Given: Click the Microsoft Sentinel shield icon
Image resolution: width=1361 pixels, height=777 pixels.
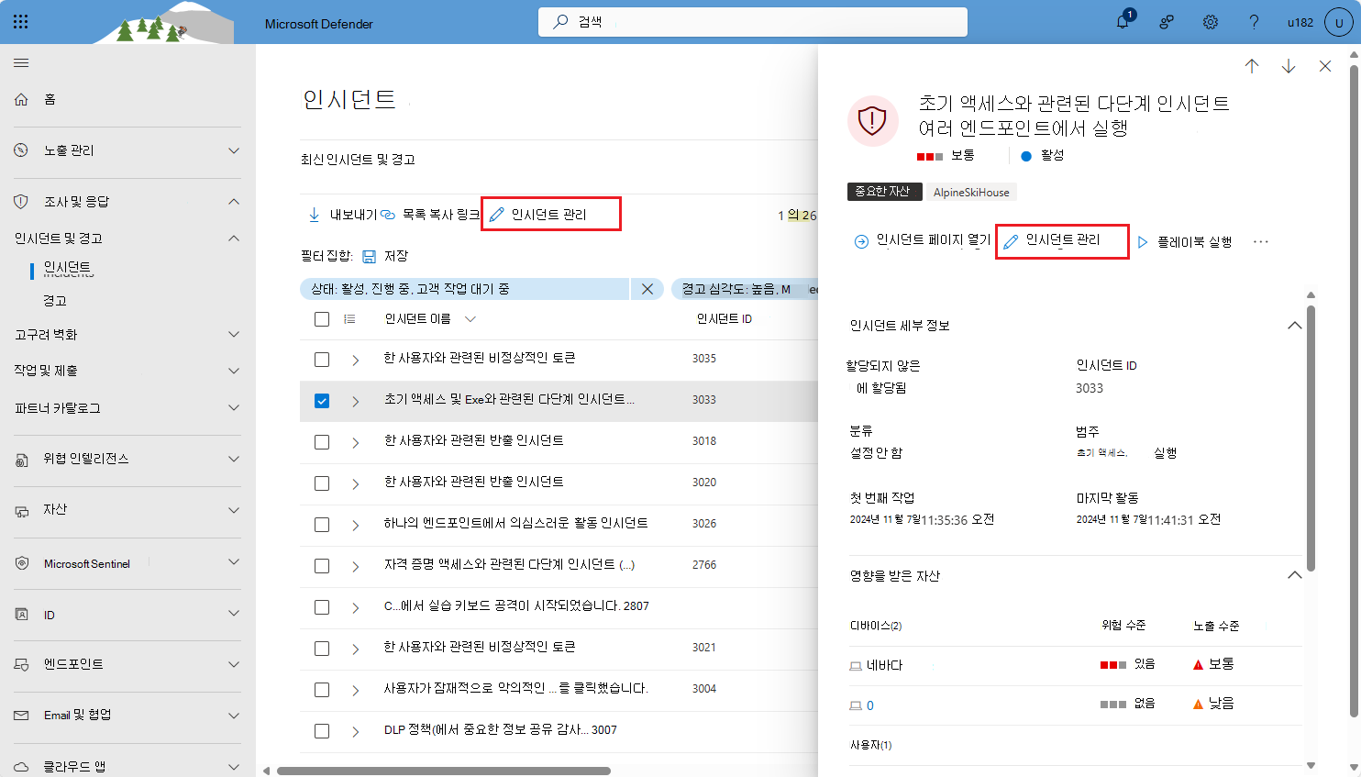Looking at the screenshot, I should (21, 562).
